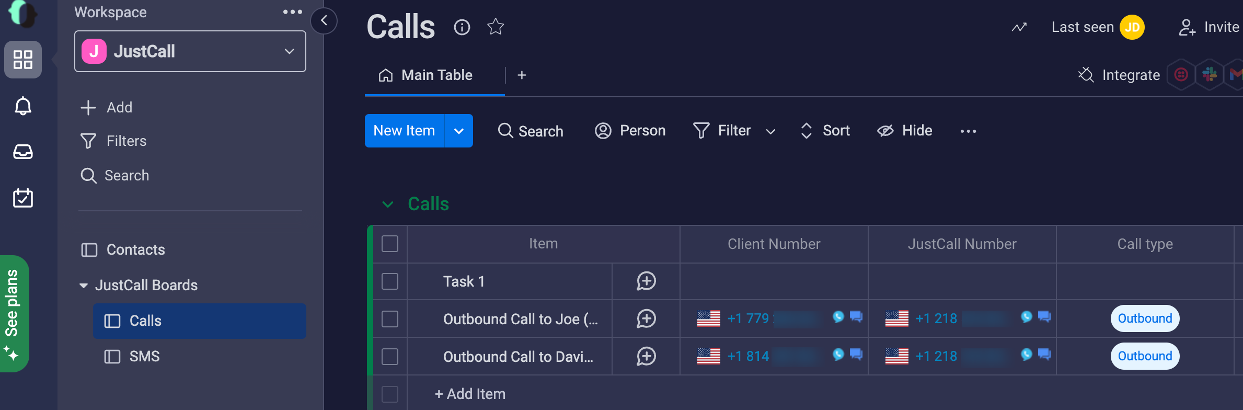Open the toolbar more options ellipsis

pyautogui.click(x=968, y=131)
